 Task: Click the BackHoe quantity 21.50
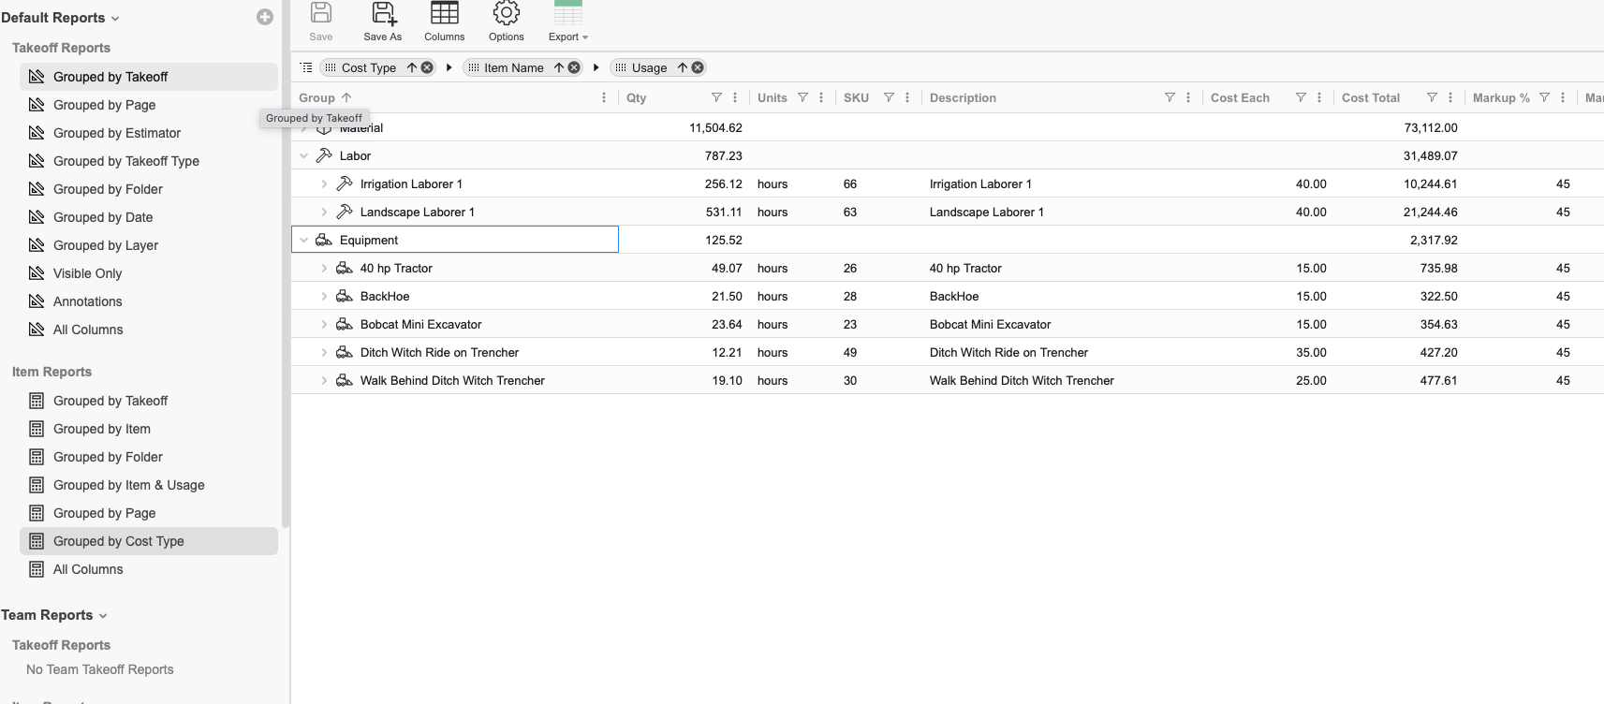727,296
